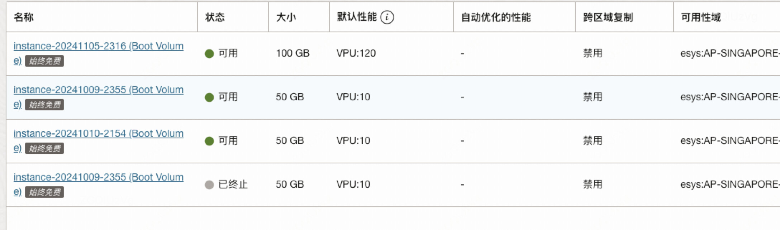Click green status dot for instance-20241105-2316
This screenshot has width=780, height=230.
click(209, 54)
